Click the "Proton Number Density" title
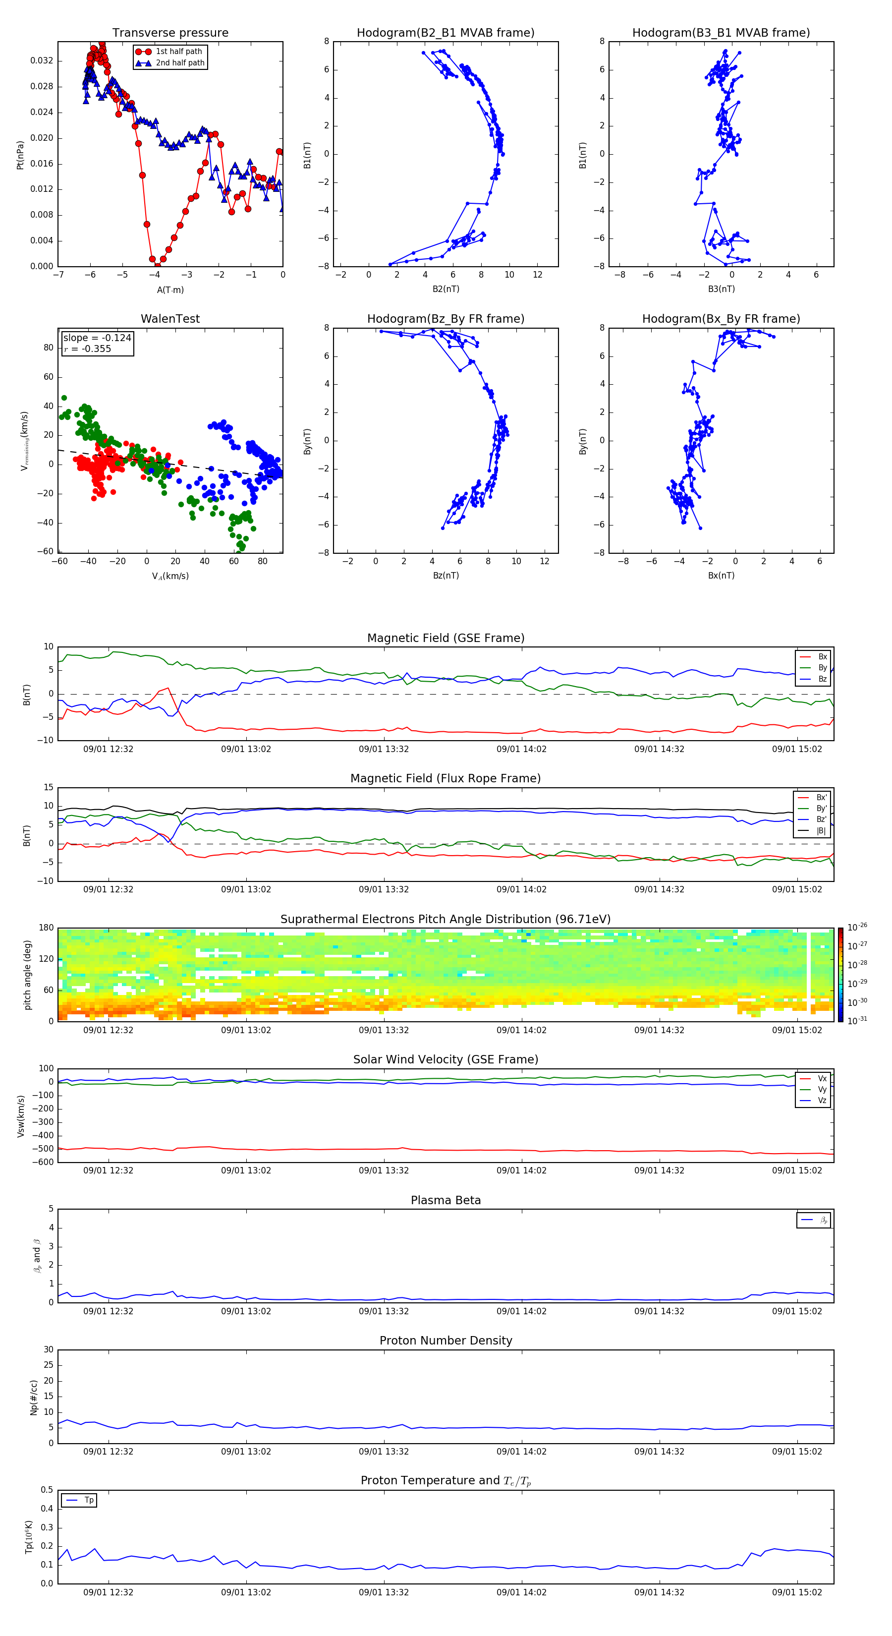 coord(446,1341)
